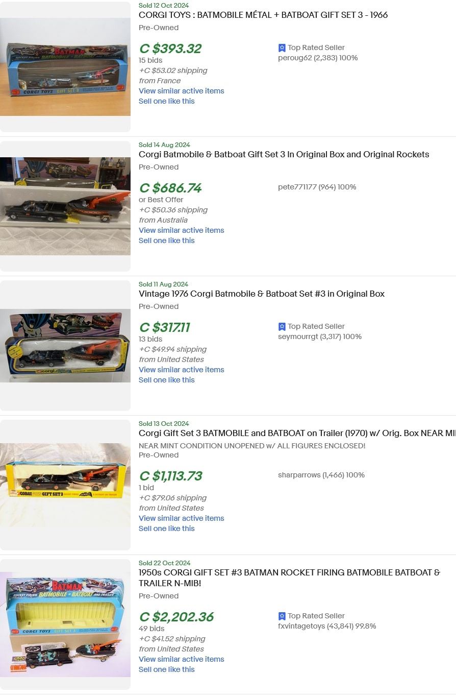This screenshot has height=698, width=456.
Task: Click 'Sell one like this' under C $1,113.73 listing
Action: coord(167,528)
